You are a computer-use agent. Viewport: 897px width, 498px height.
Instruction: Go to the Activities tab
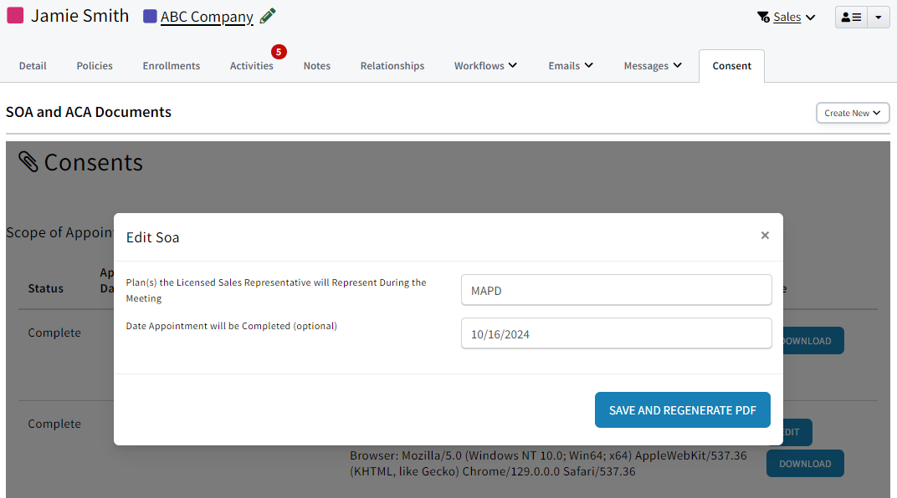(252, 66)
